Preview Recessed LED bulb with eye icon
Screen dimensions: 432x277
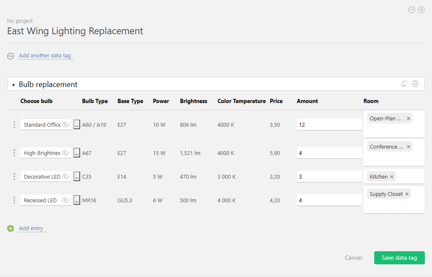(65, 200)
